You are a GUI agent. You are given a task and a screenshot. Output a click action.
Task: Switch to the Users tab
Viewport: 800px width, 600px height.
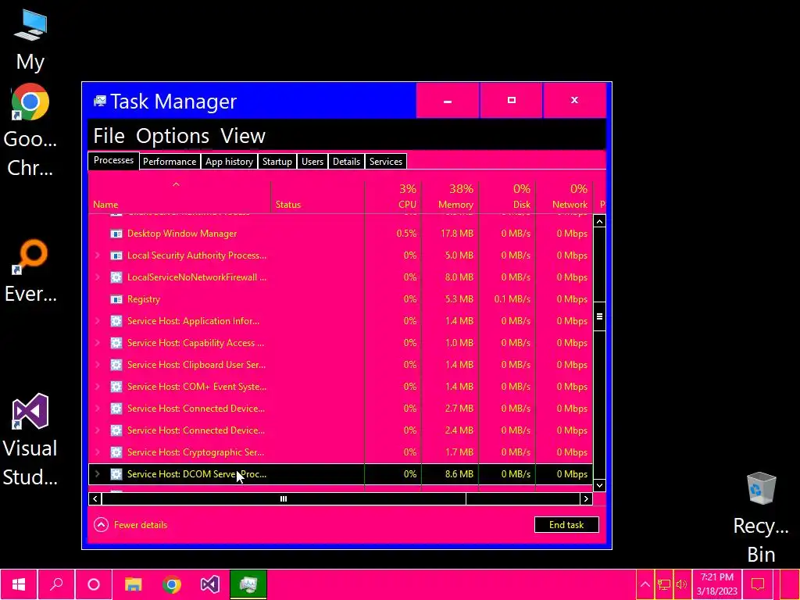tap(312, 161)
